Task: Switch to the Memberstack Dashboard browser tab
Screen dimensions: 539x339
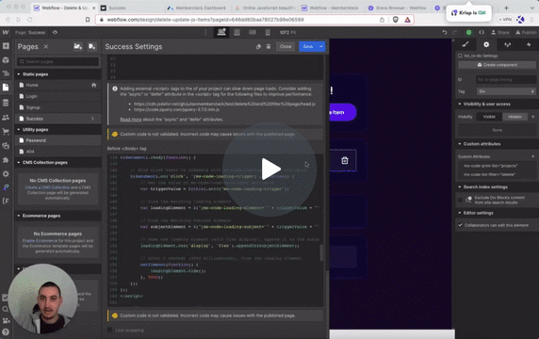Action: 196,8
